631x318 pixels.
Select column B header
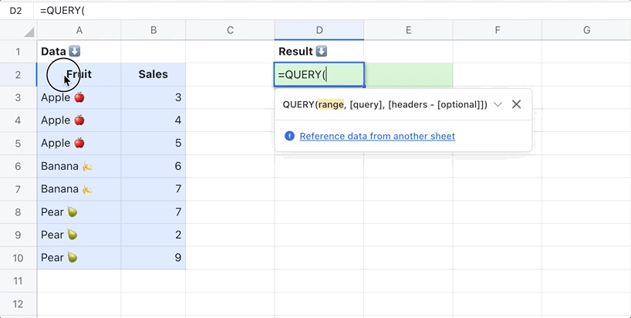(x=153, y=30)
